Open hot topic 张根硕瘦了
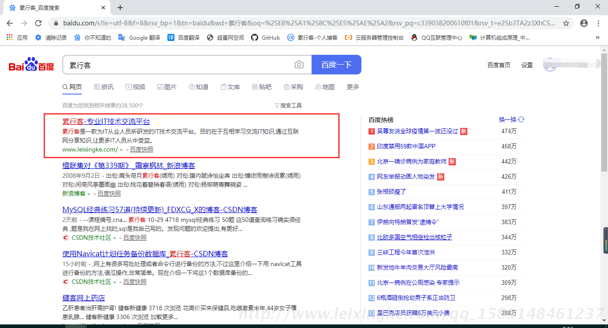 pyautogui.click(x=392, y=192)
